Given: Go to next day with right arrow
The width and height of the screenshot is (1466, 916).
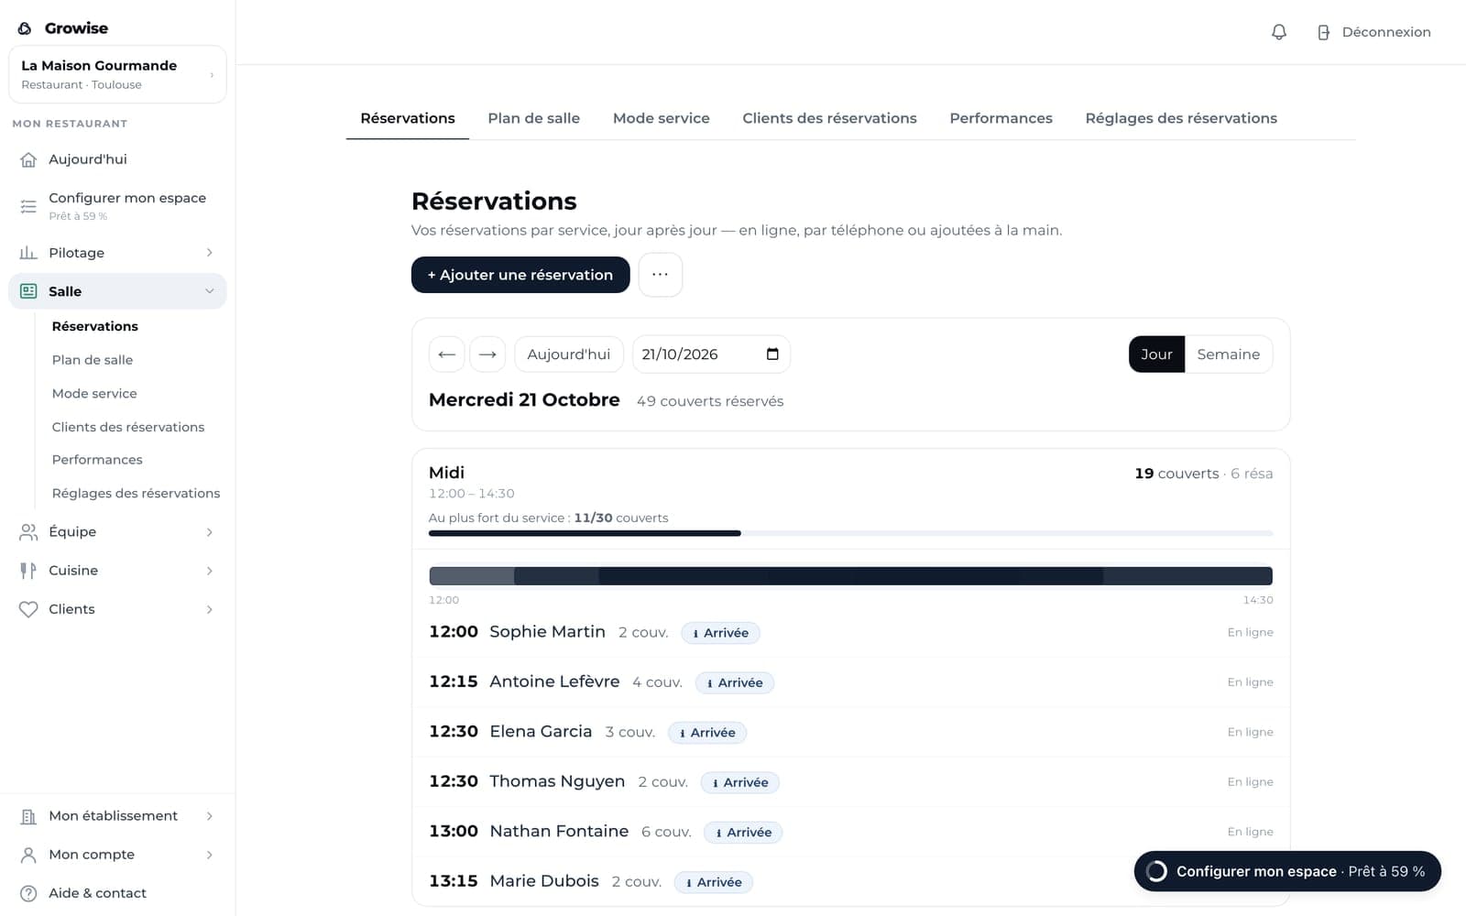Looking at the screenshot, I should (x=487, y=354).
